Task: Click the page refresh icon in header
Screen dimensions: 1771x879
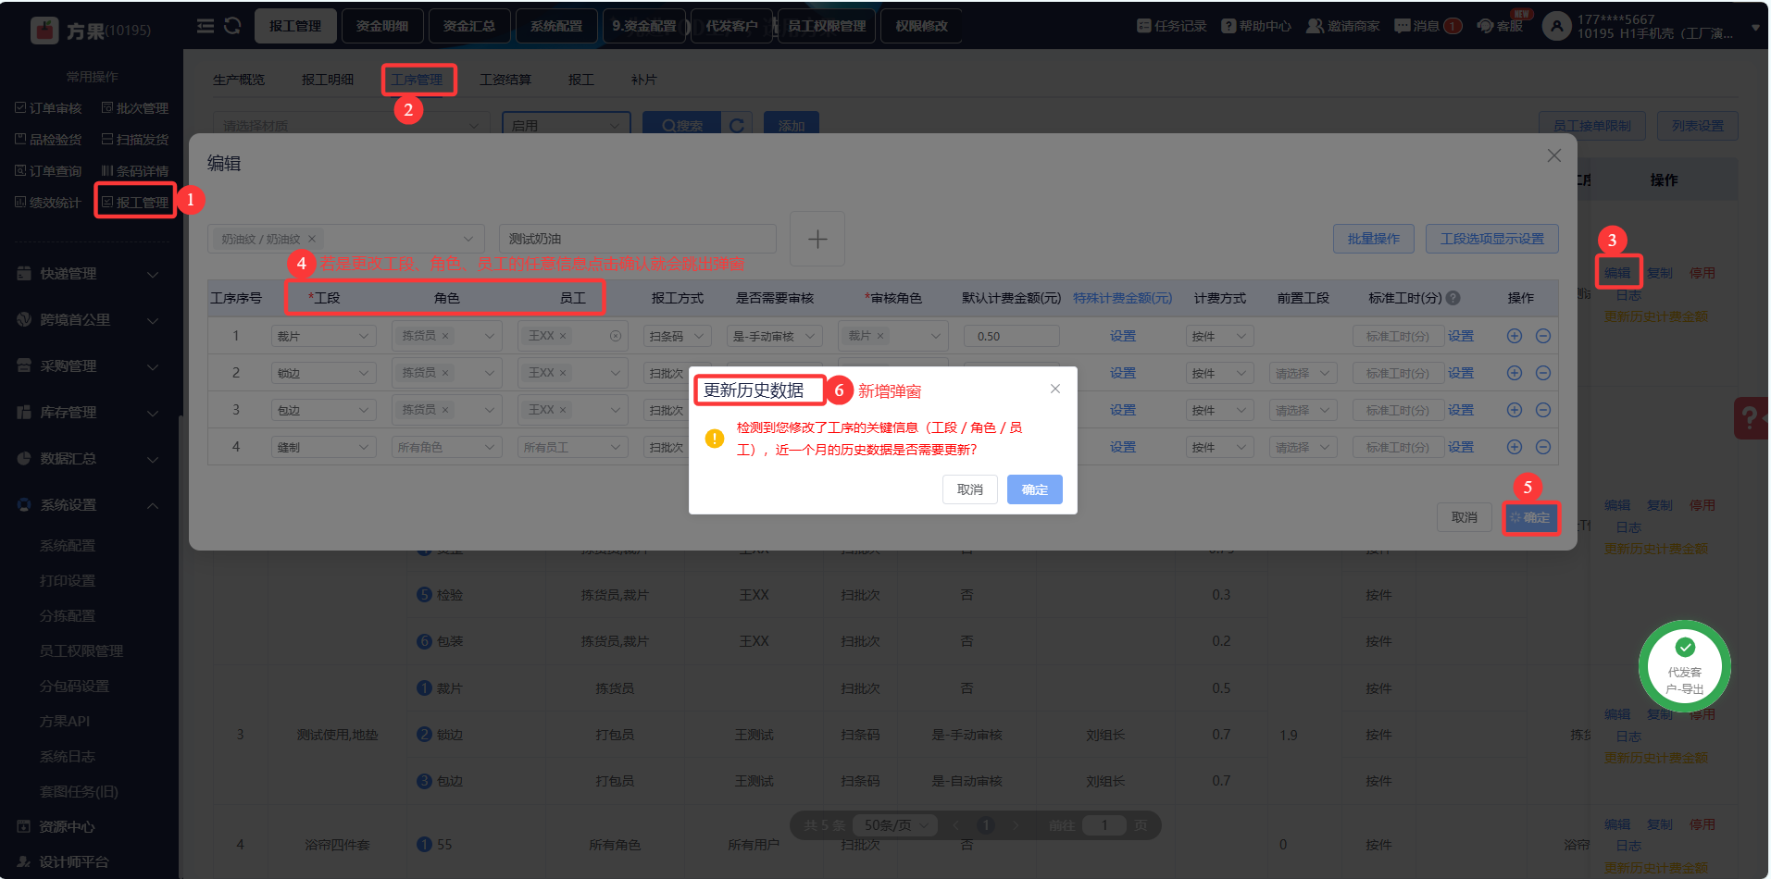Action: [x=232, y=26]
